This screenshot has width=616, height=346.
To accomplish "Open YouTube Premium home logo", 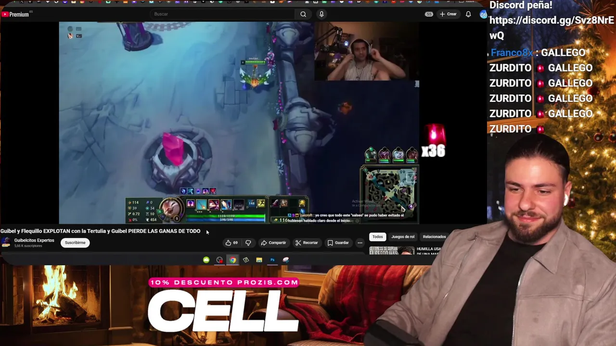I will [15, 14].
